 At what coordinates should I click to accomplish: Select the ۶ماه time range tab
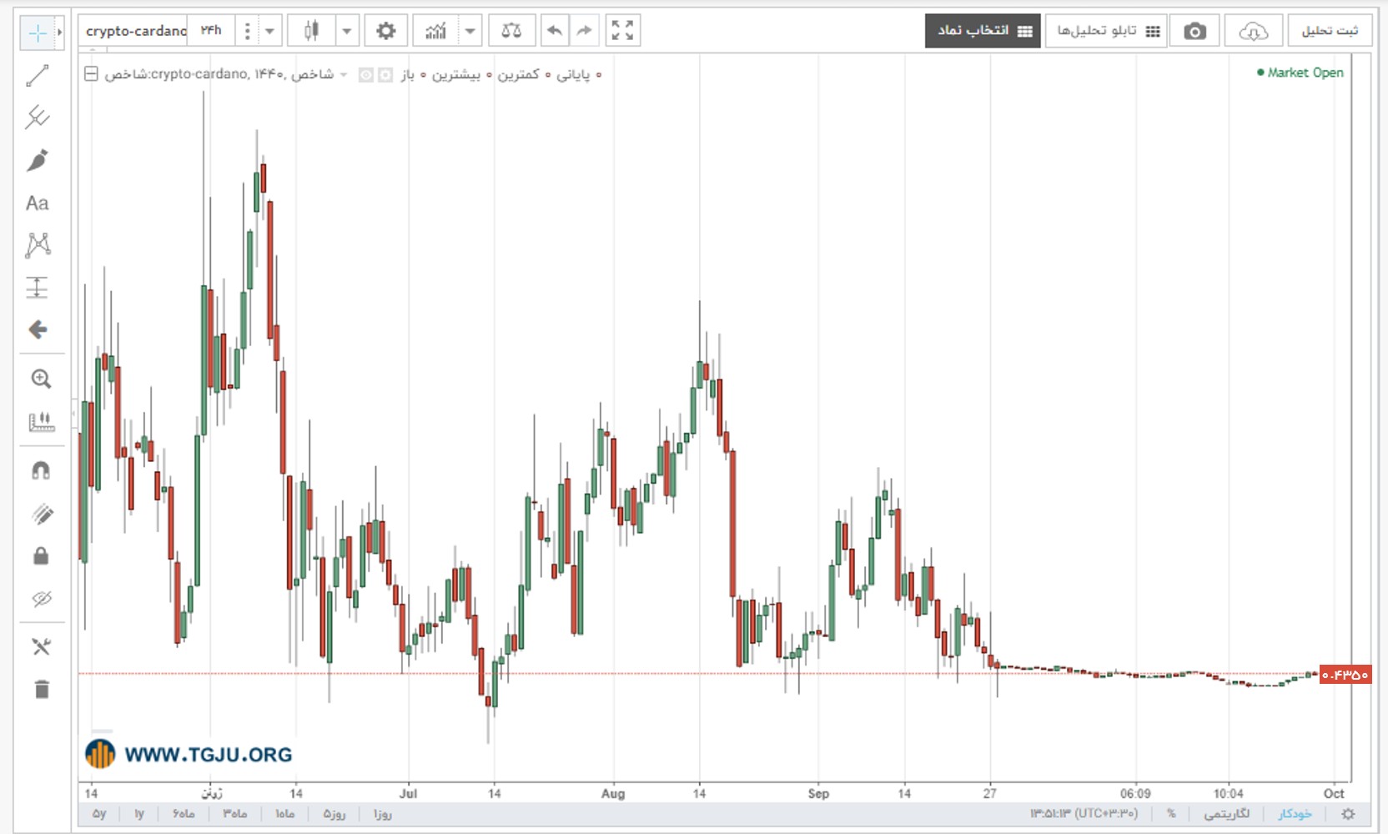pos(184,813)
